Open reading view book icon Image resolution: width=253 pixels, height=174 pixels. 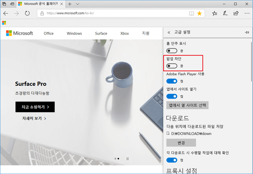coord(191,13)
